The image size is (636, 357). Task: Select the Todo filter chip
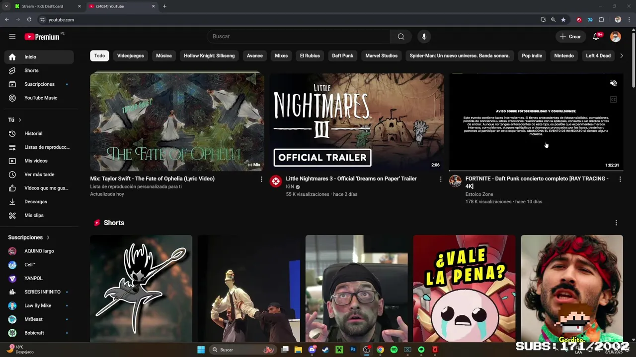(x=99, y=56)
